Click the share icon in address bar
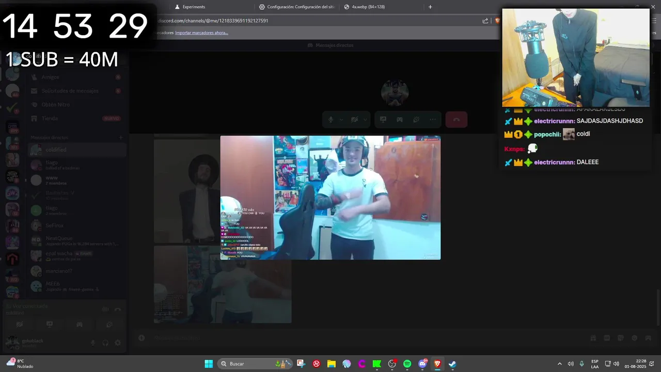Viewport: 661px width, 372px height. [x=485, y=21]
